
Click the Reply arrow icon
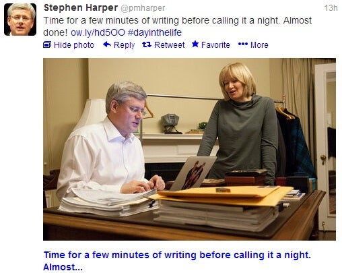107,44
